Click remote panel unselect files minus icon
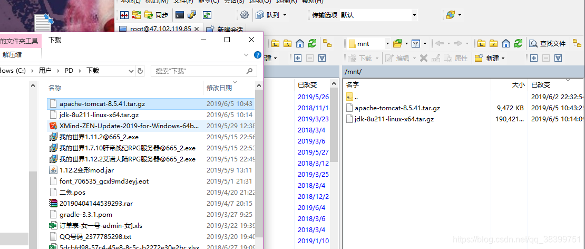Viewport: 585px width, 249px height. pyautogui.click(x=546, y=58)
